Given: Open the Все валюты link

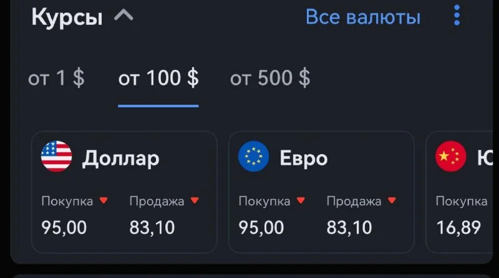Looking at the screenshot, I should tap(363, 17).
